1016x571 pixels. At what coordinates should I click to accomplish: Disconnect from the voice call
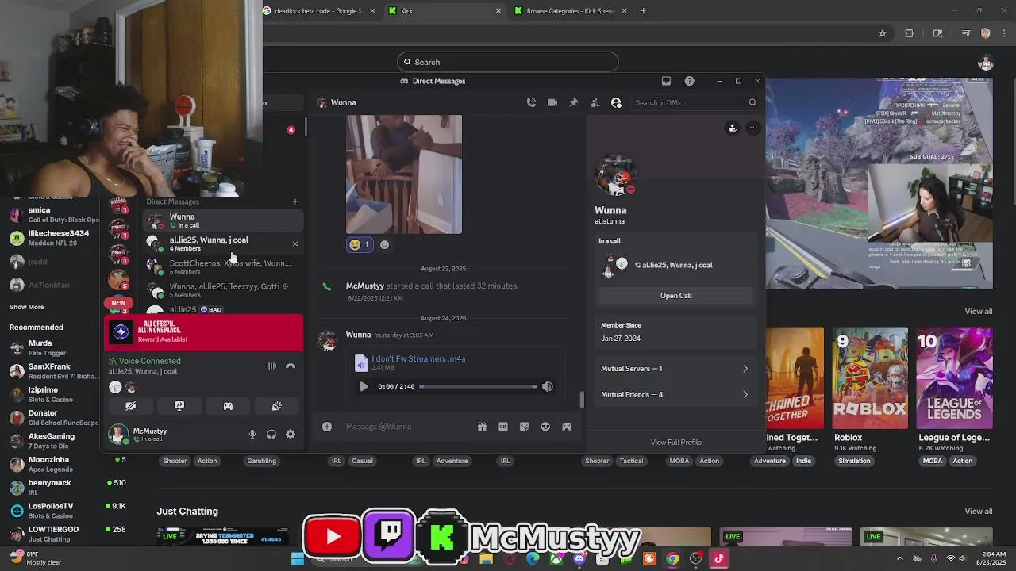pos(291,366)
